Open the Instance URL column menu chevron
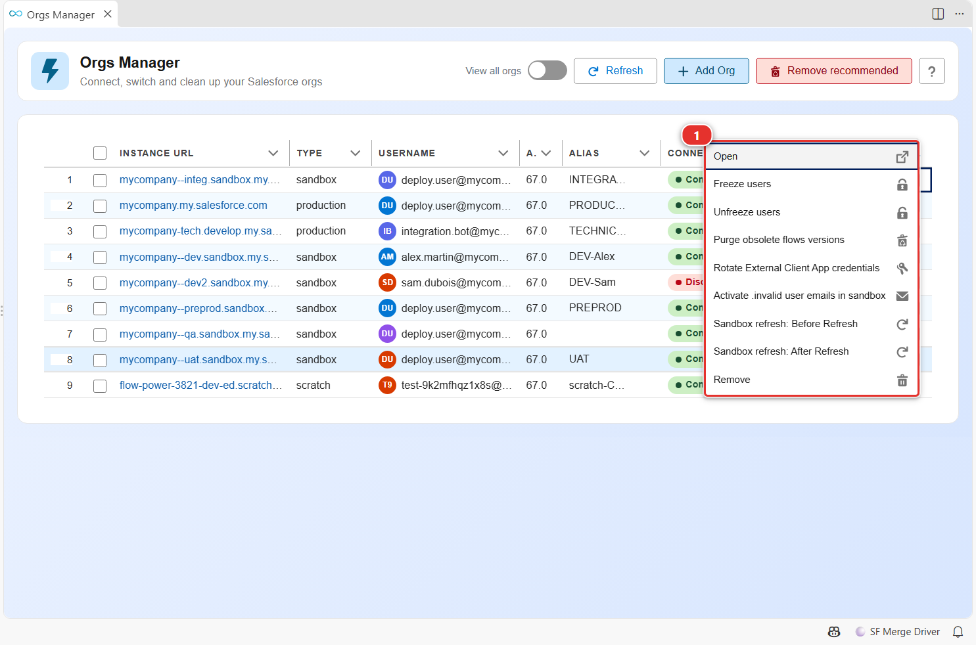 (273, 153)
